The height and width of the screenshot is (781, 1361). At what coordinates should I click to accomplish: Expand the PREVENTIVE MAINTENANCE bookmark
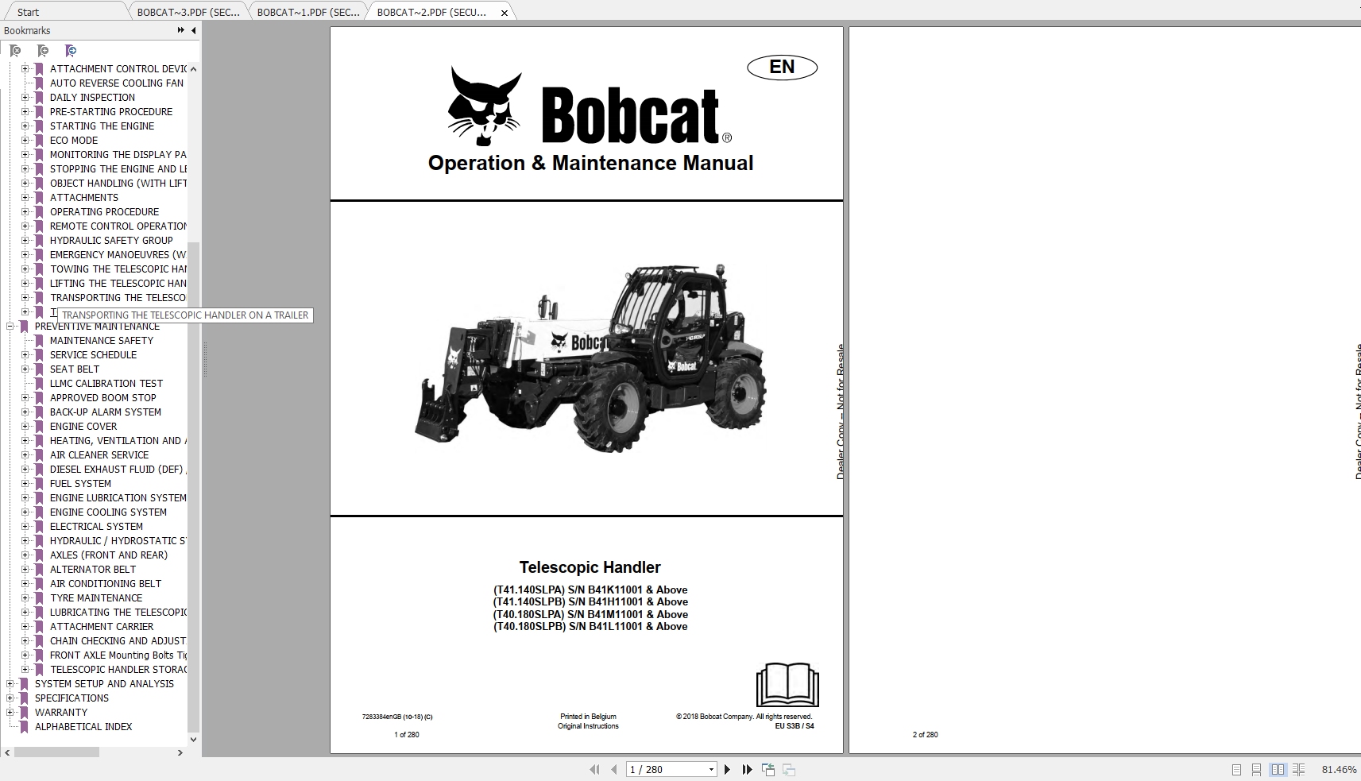point(9,326)
